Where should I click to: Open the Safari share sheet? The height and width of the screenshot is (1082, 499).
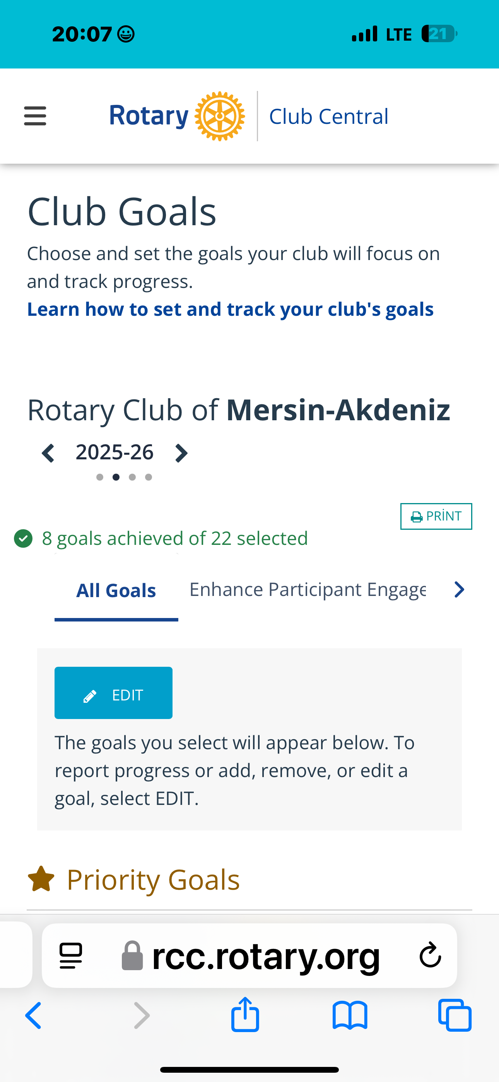[245, 1015]
